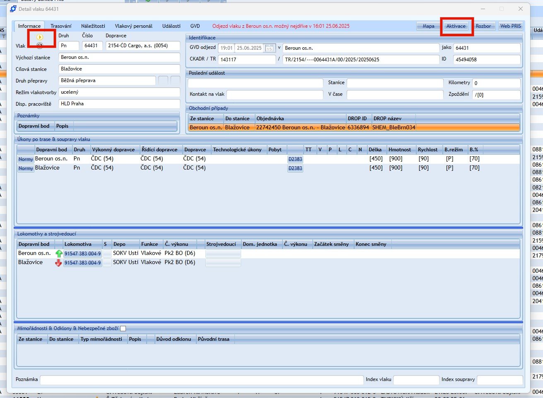Toggle the Mimořádnosti & Odklony & Nebezpečné zboží checkbox
Viewport: 543px width, 398px height.
click(123, 328)
